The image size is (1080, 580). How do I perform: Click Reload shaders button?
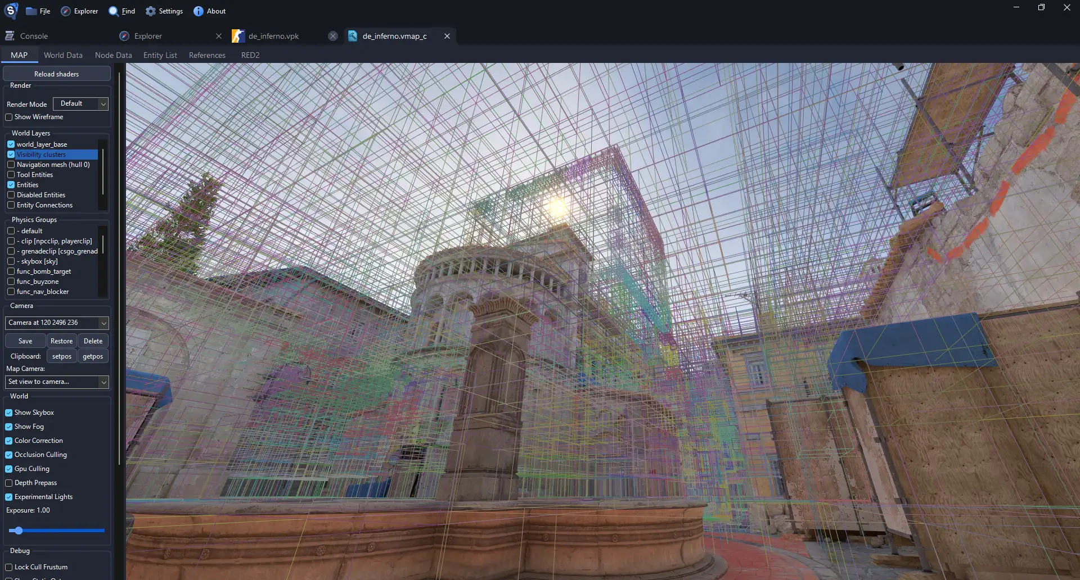(57, 74)
